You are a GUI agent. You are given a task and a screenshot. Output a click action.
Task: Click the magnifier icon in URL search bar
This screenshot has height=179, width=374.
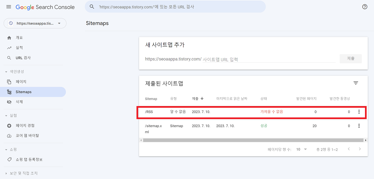click(92, 7)
